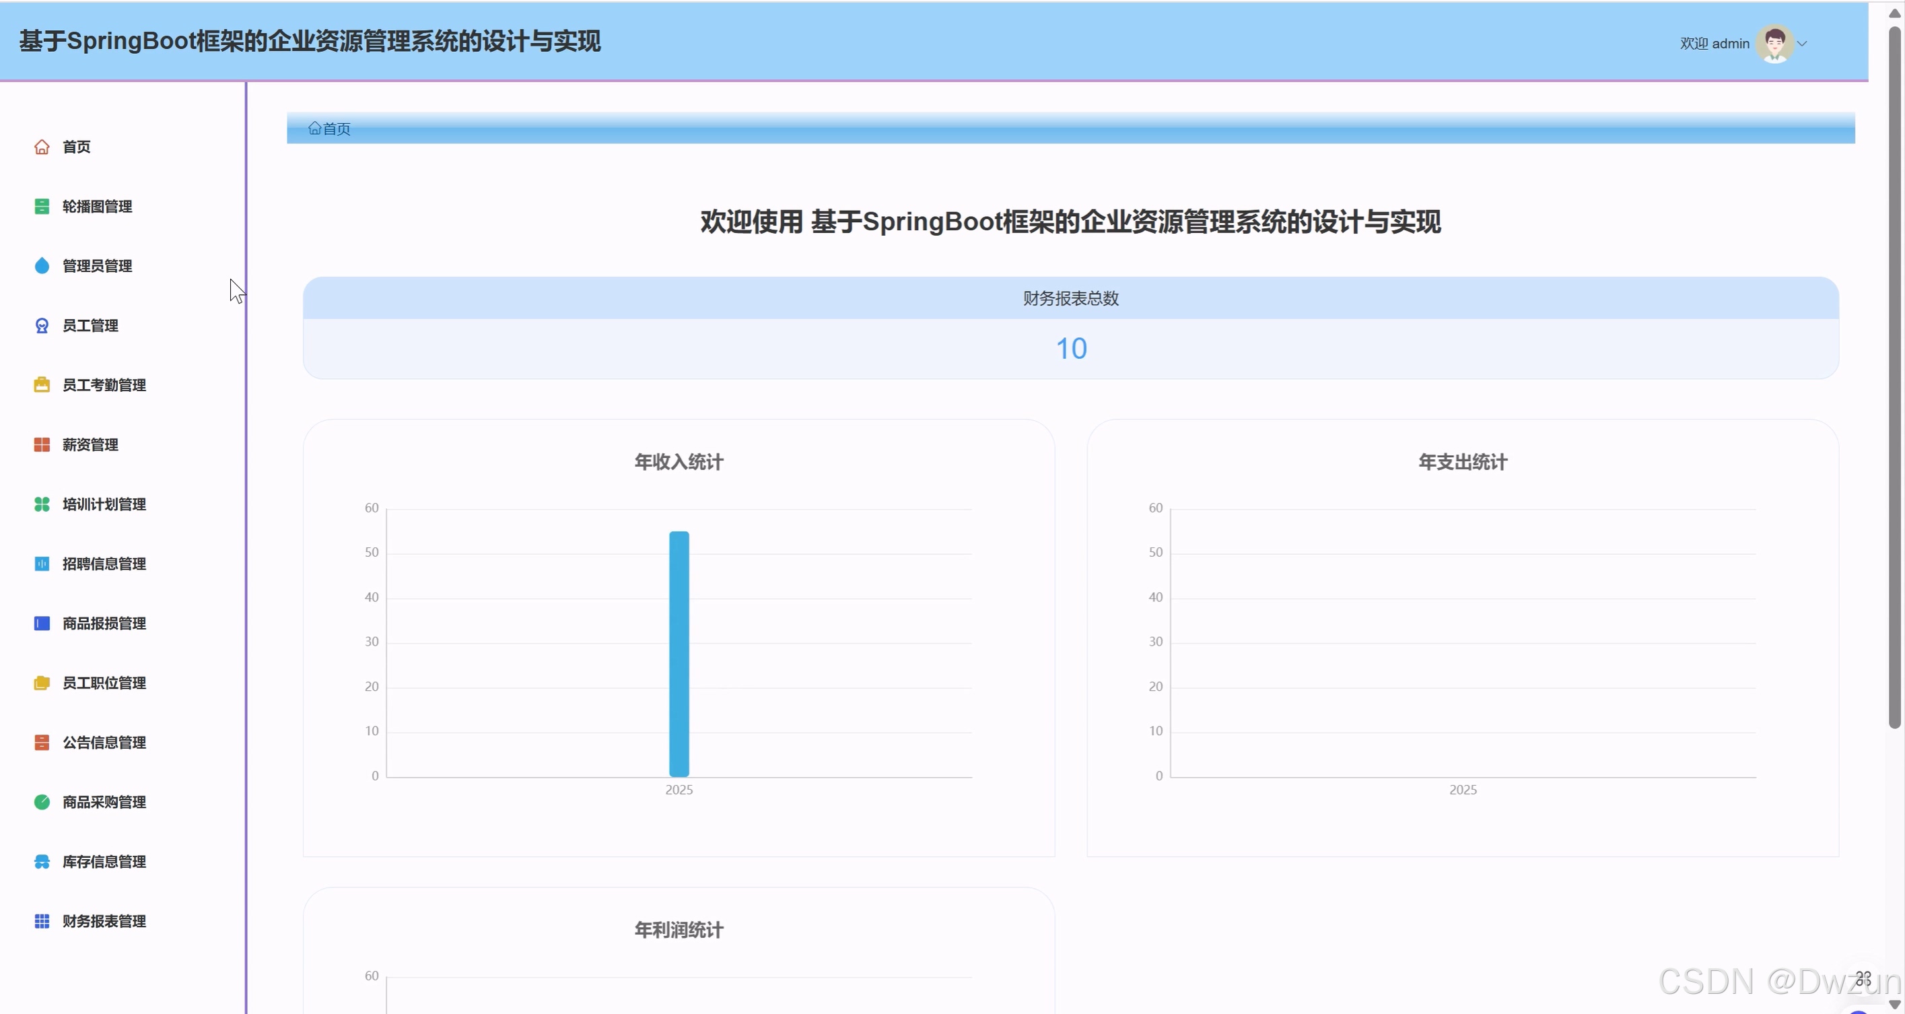The width and height of the screenshot is (1905, 1014).
Task: Click the 2025 axis label under 年支出统计
Action: coord(1463,790)
